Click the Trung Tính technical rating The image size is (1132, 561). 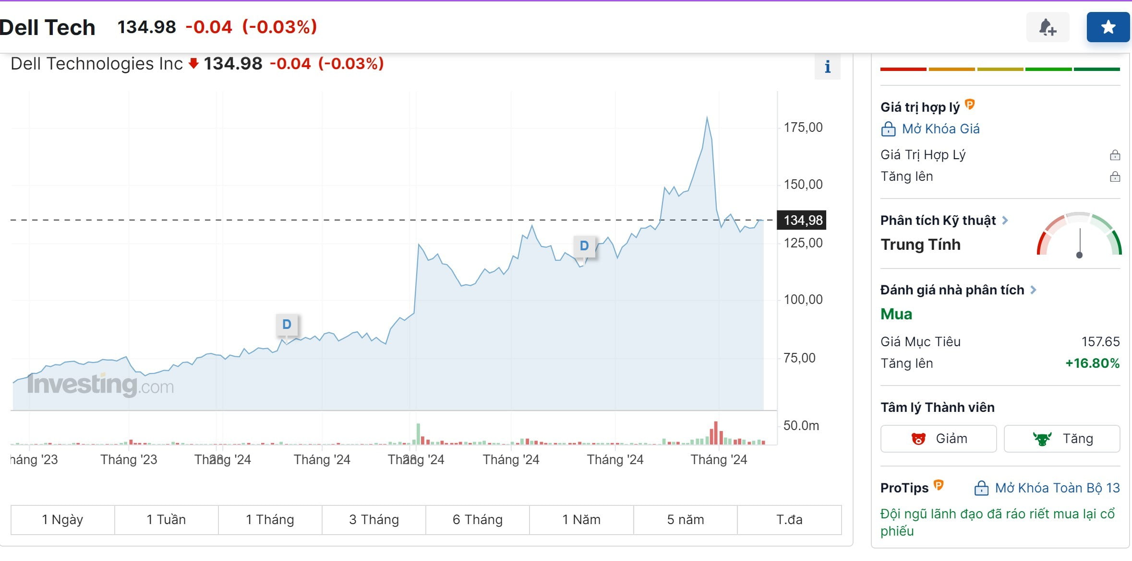pos(921,245)
